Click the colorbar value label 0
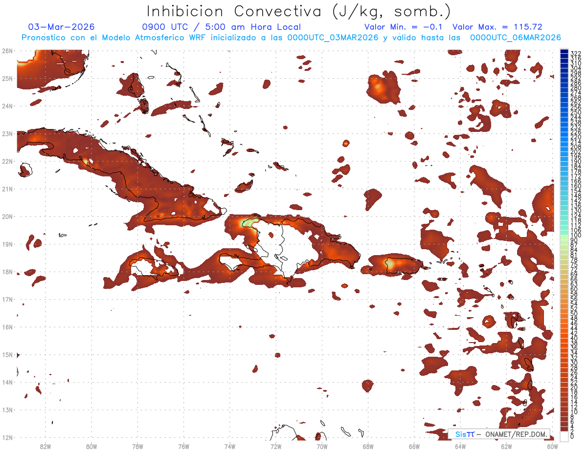 coord(572,436)
